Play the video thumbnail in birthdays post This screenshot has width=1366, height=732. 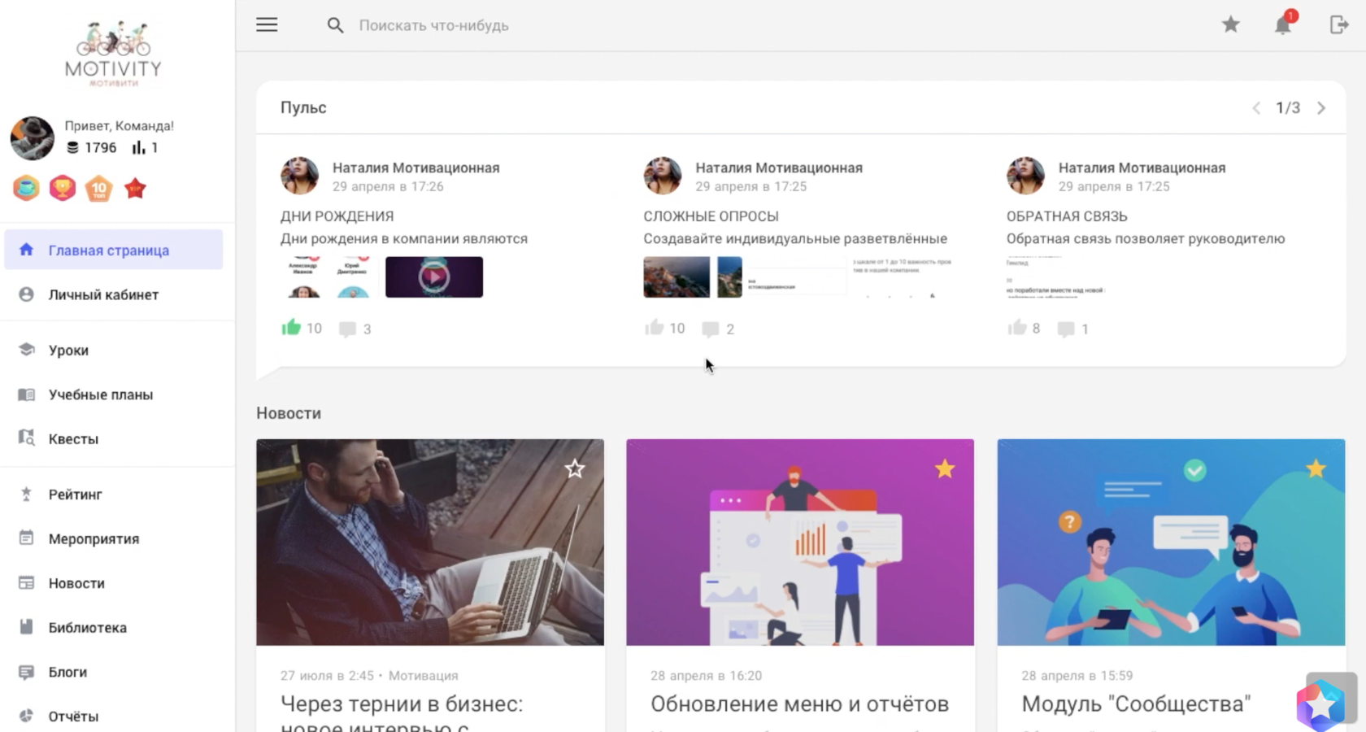pyautogui.click(x=434, y=277)
